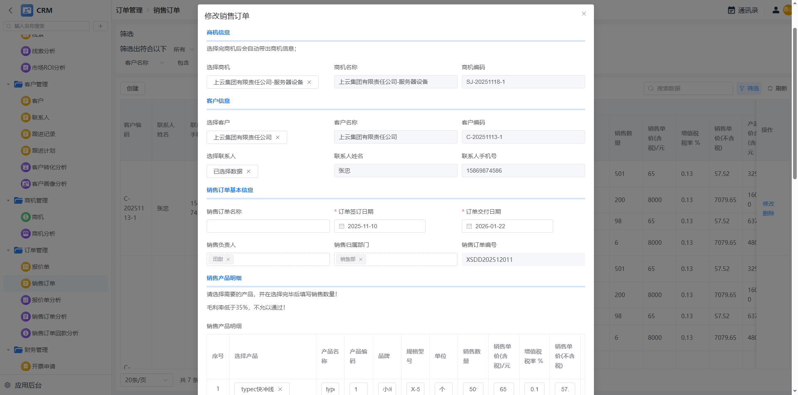Collapse the 商机管理 tree section

tap(8, 200)
